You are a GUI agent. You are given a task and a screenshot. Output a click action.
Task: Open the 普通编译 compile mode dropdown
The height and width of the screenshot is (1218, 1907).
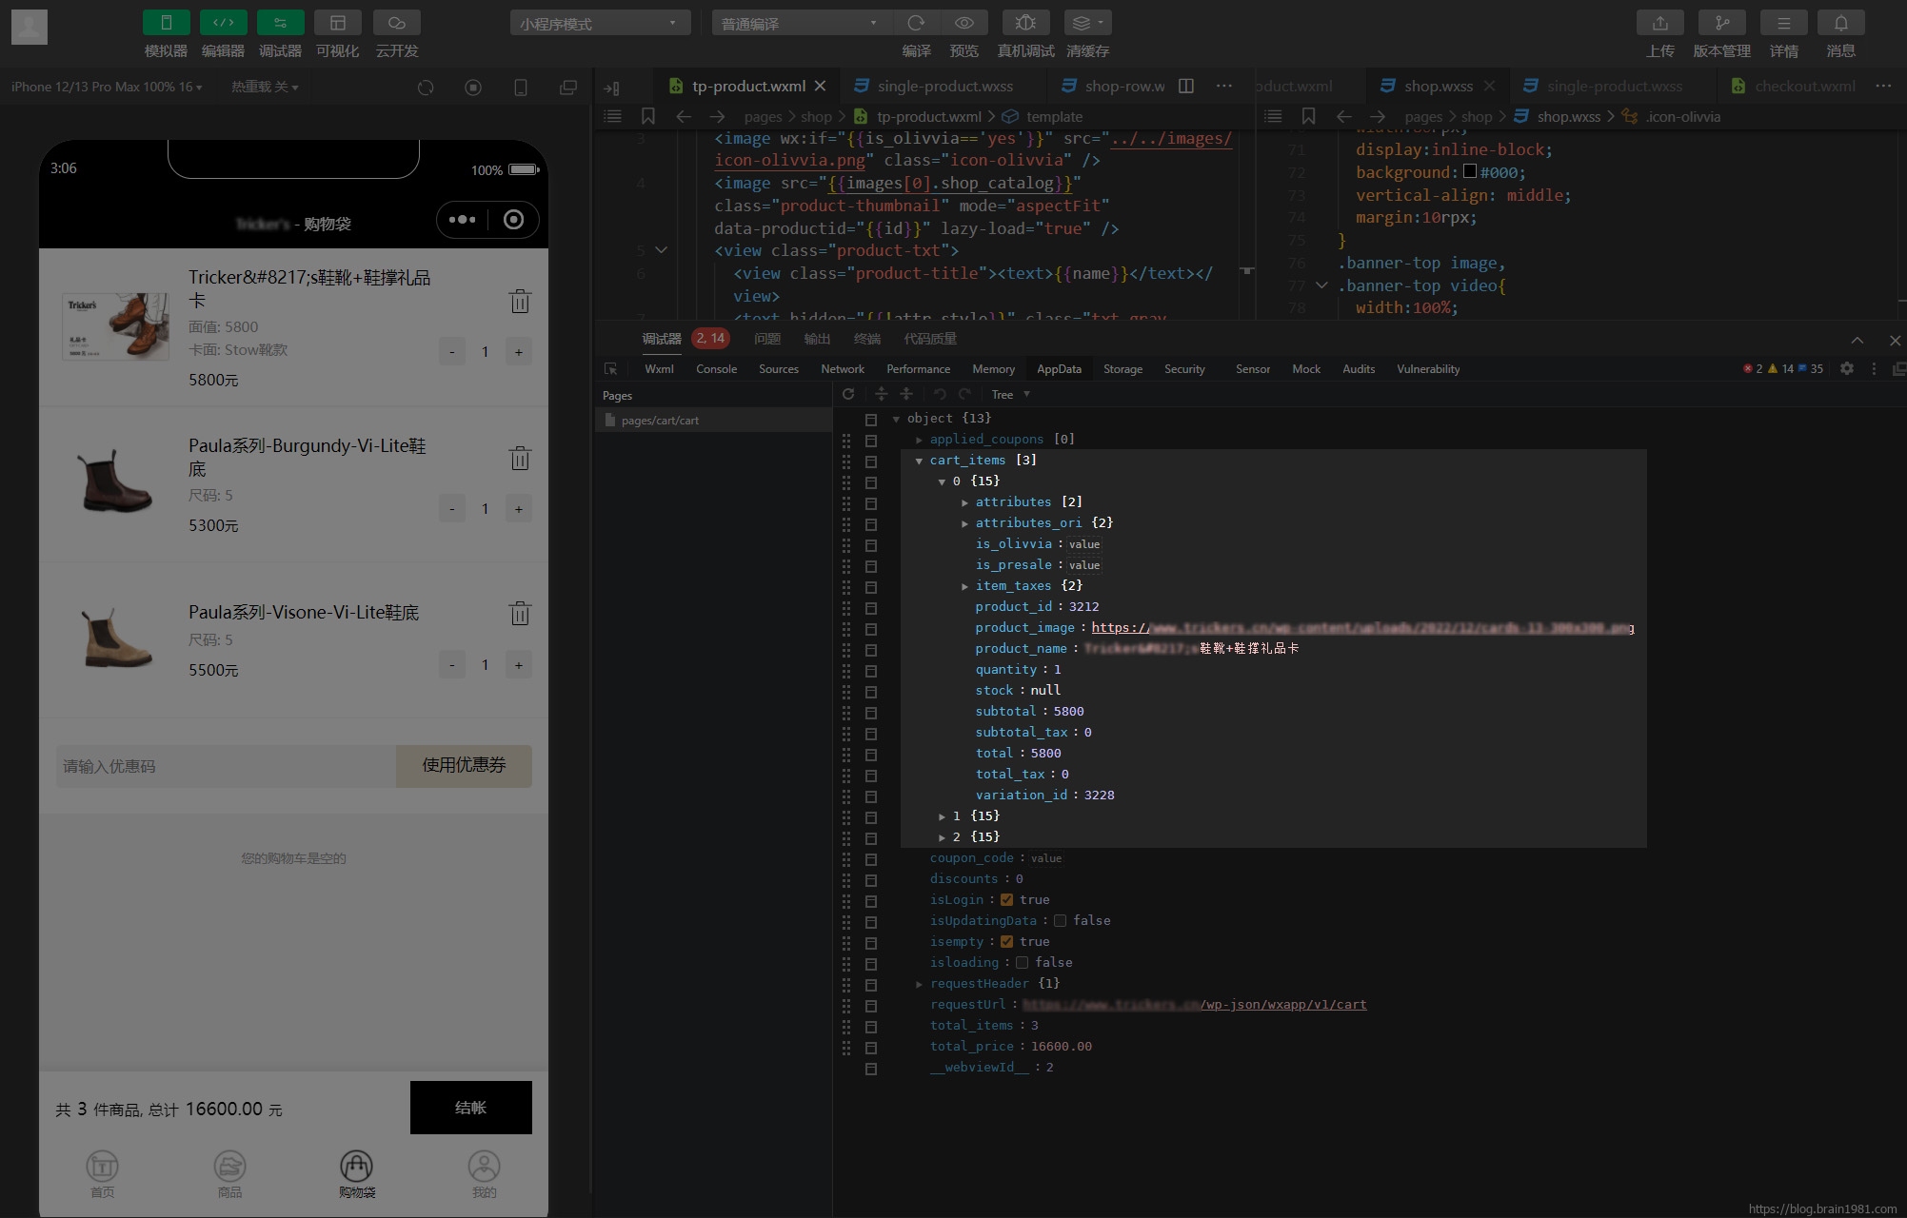801,23
